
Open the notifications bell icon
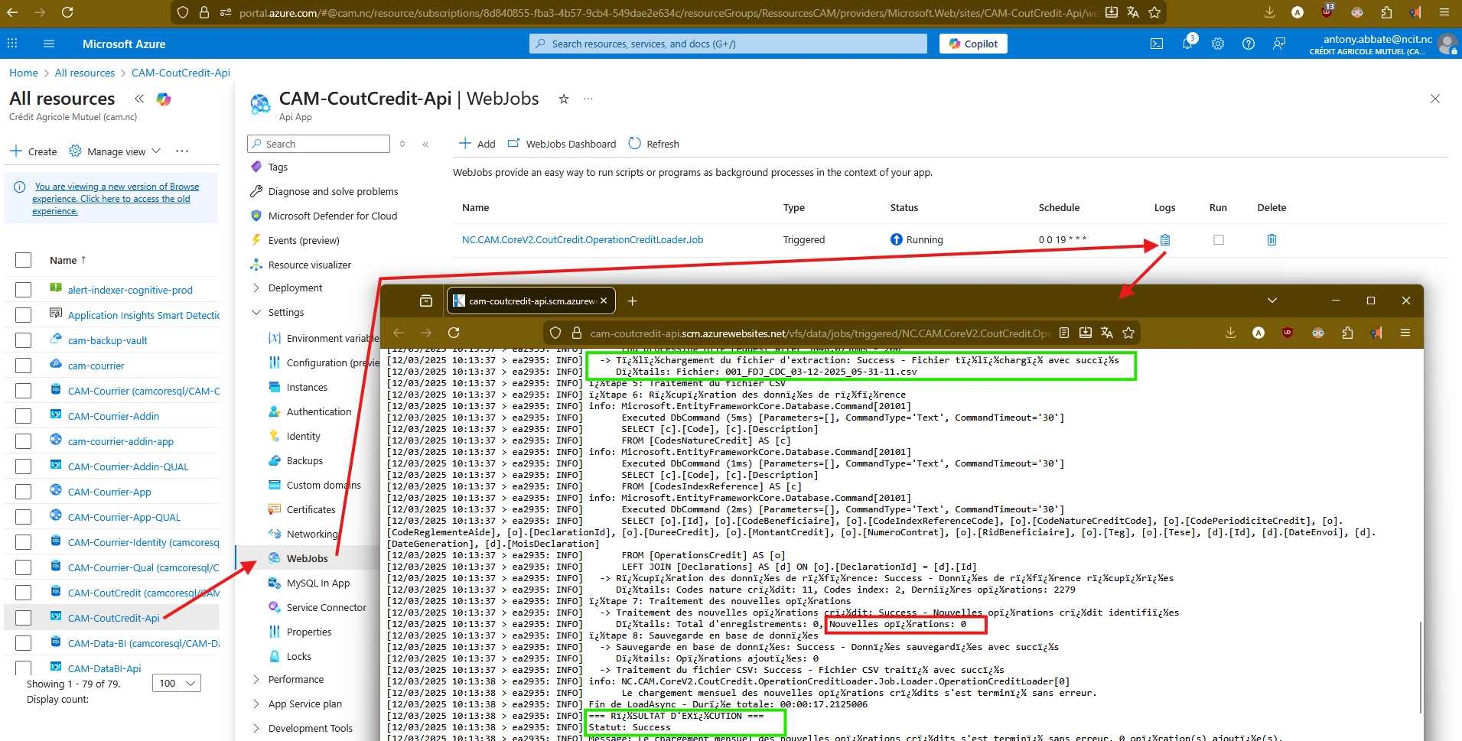1187,44
